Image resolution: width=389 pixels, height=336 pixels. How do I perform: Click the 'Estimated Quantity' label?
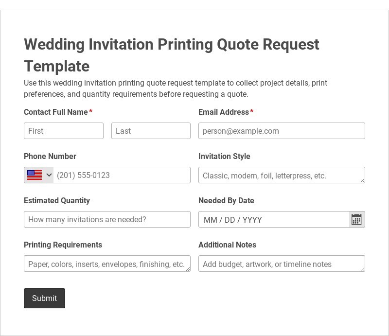pyautogui.click(x=57, y=200)
